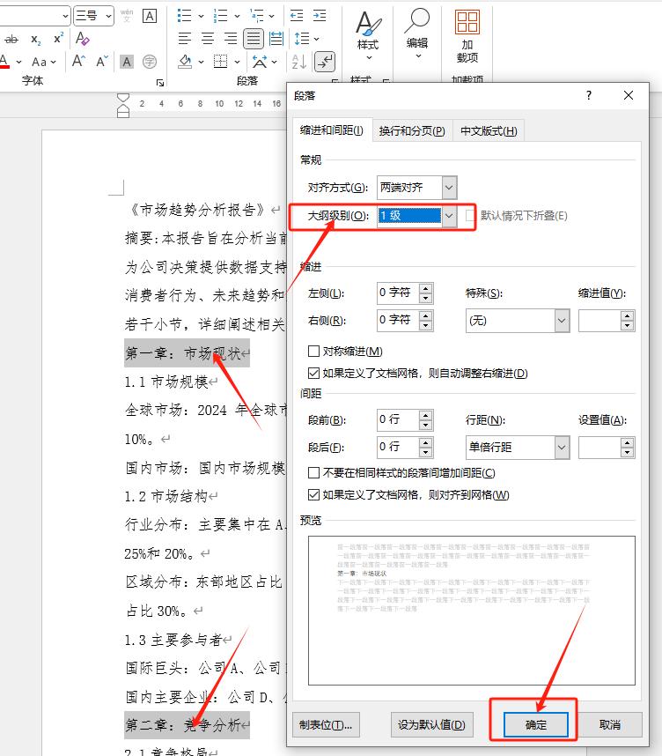Apply center alignment to text
Screen dimensions: 662x756
(208, 39)
